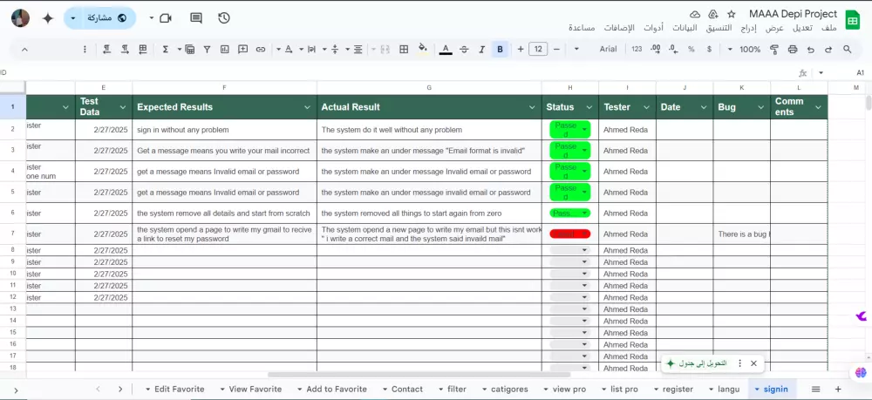This screenshot has width=872, height=400.
Task: Switch to the register sheet tab
Action: point(678,389)
